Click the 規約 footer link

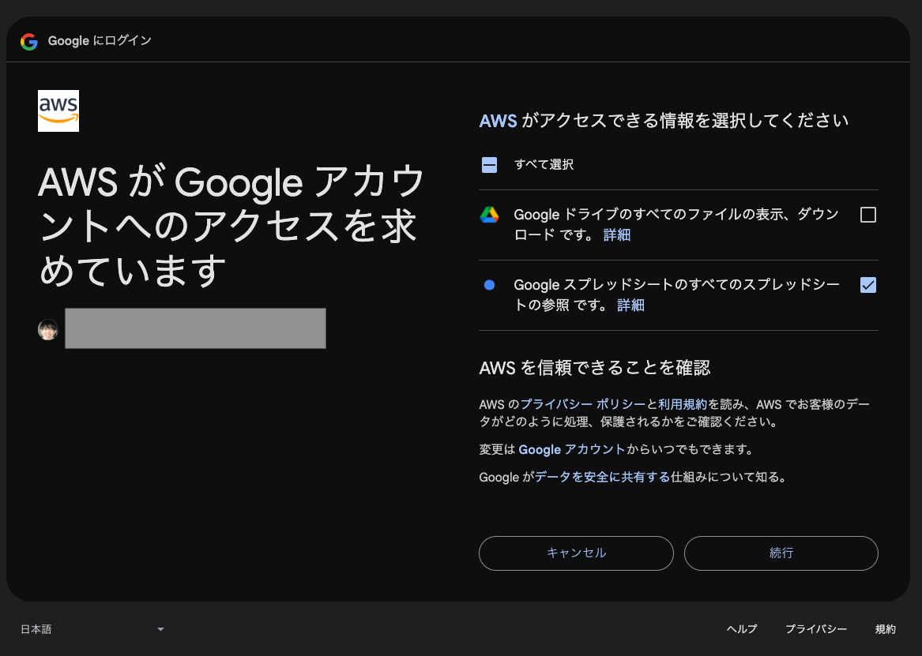pos(886,628)
